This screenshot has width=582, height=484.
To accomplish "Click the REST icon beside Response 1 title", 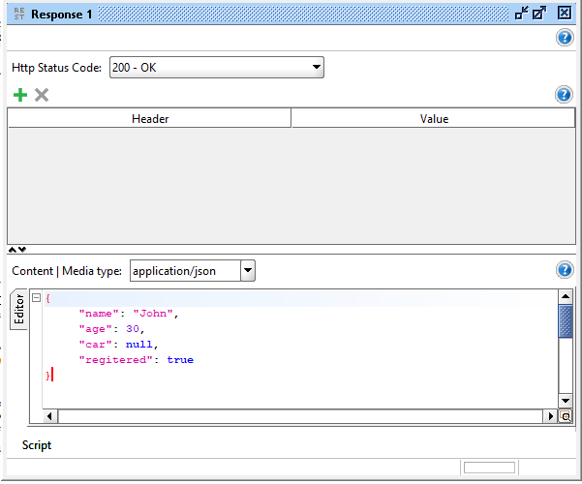I will (x=16, y=14).
